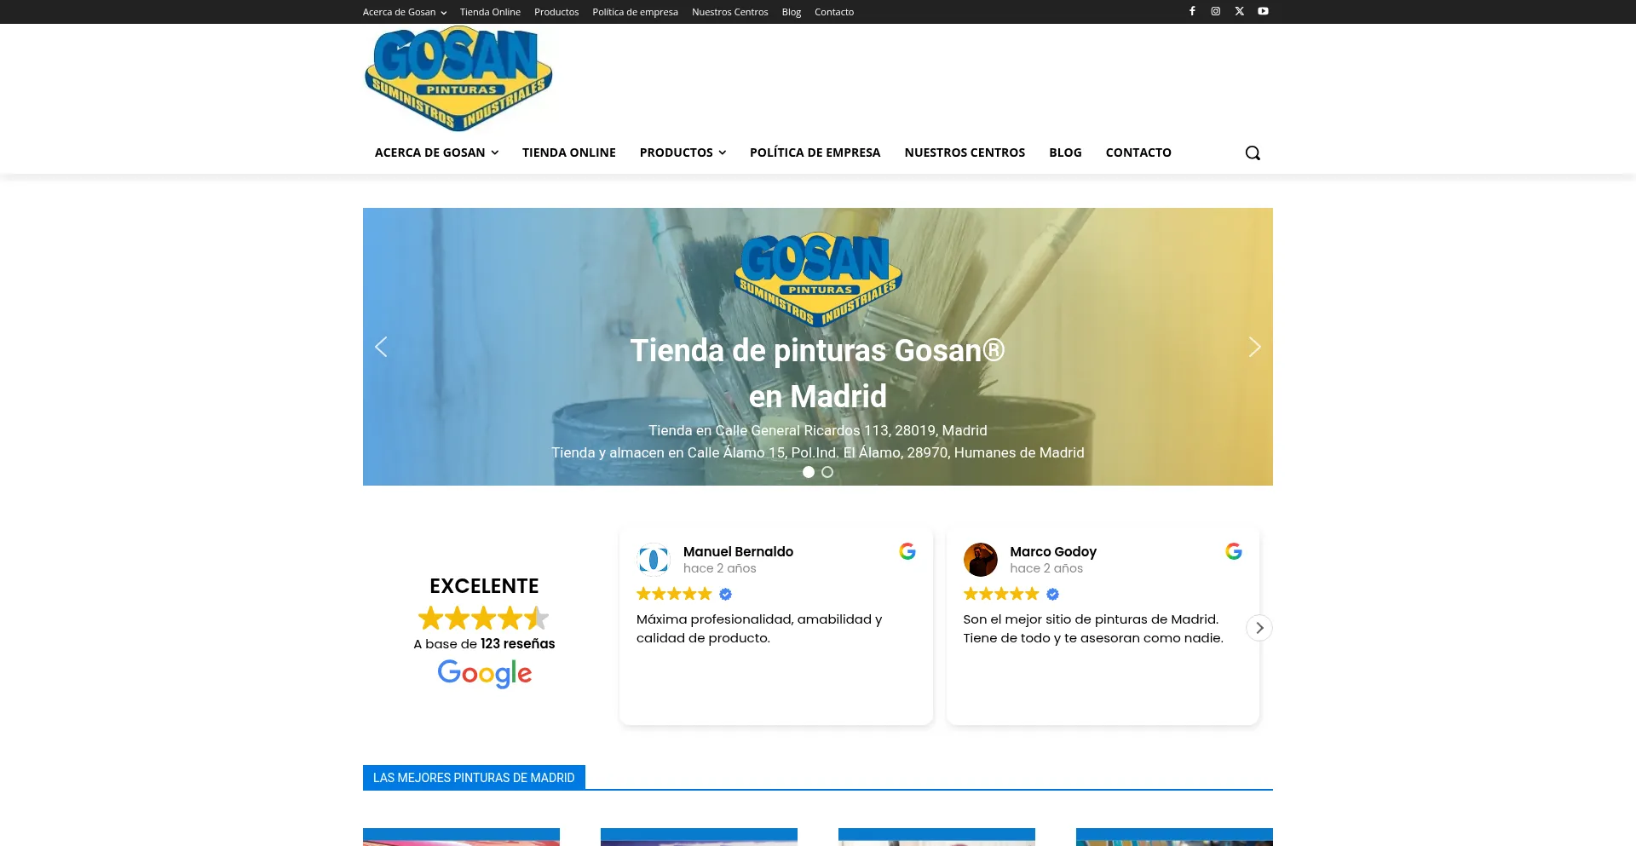Open the search magnifier icon
Screen dimensions: 1636x846
(1253, 153)
